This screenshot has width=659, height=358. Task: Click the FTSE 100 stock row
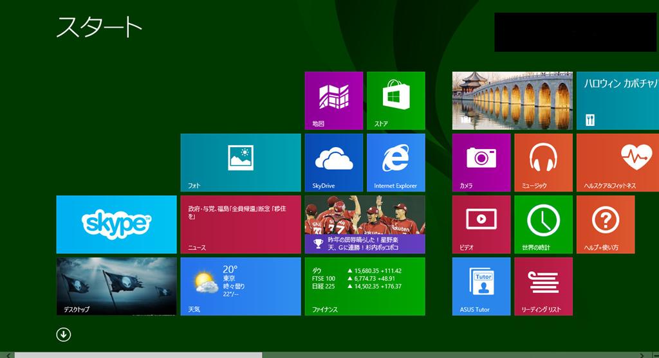click(x=353, y=279)
